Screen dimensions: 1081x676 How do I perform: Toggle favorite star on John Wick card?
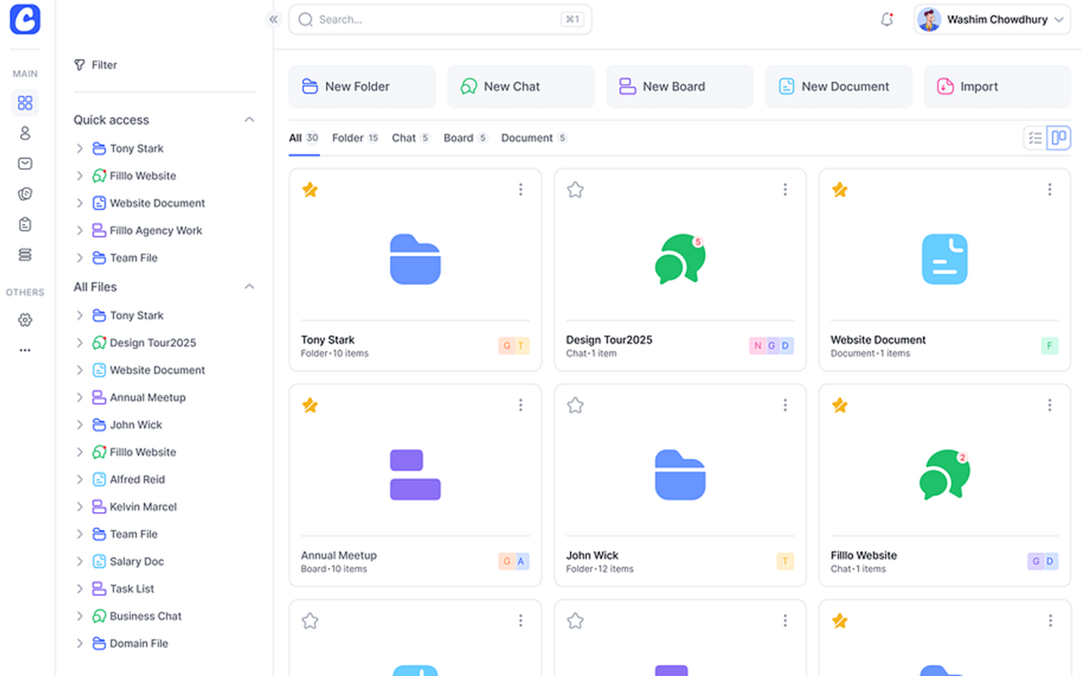click(x=575, y=406)
